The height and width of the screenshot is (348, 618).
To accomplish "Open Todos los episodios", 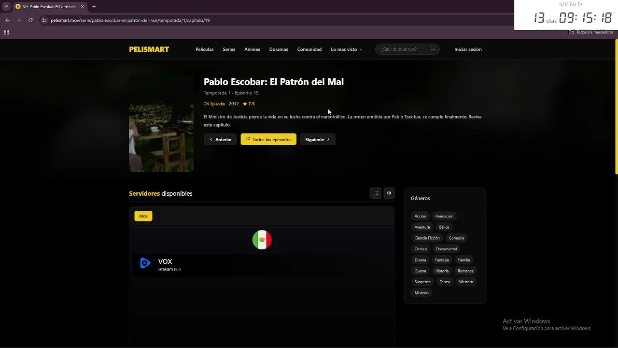I will click(x=268, y=139).
